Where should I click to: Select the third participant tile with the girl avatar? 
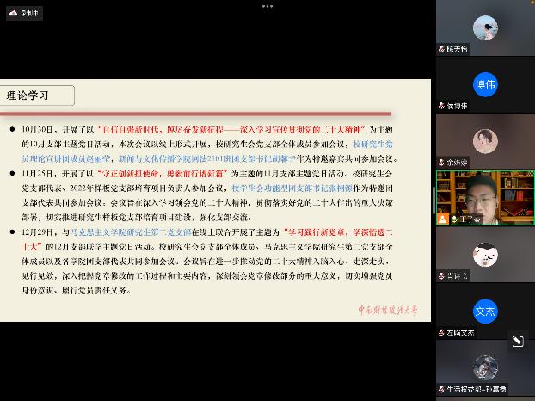click(485, 140)
